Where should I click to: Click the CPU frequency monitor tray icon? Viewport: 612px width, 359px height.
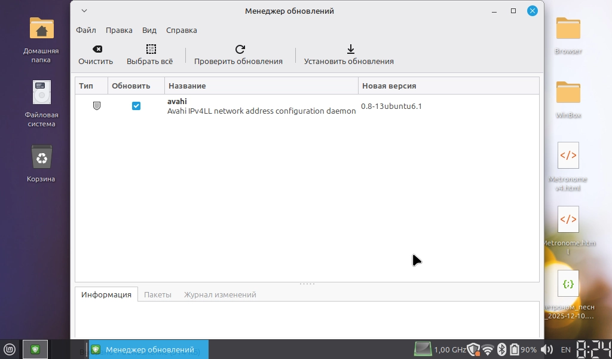423,349
